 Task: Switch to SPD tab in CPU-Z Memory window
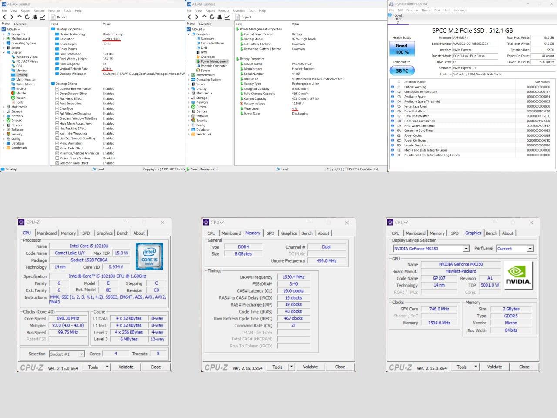pos(270,233)
